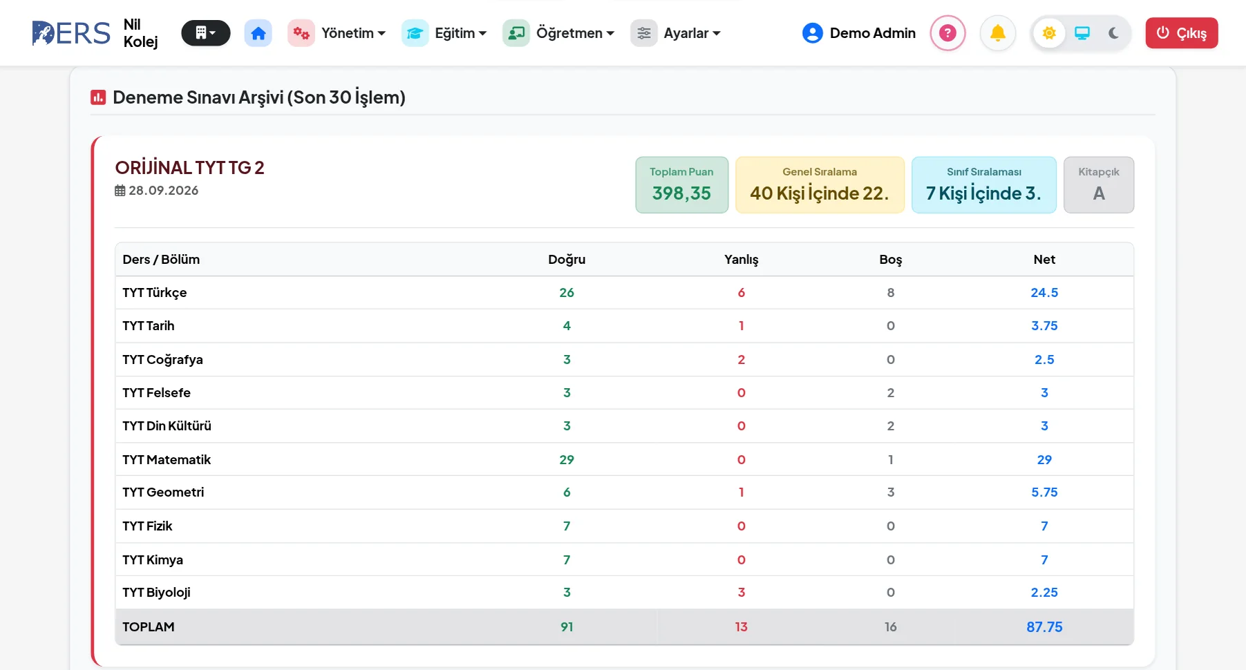Select system theme monitor toggle
Image resolution: width=1246 pixels, height=670 pixels.
coord(1082,33)
